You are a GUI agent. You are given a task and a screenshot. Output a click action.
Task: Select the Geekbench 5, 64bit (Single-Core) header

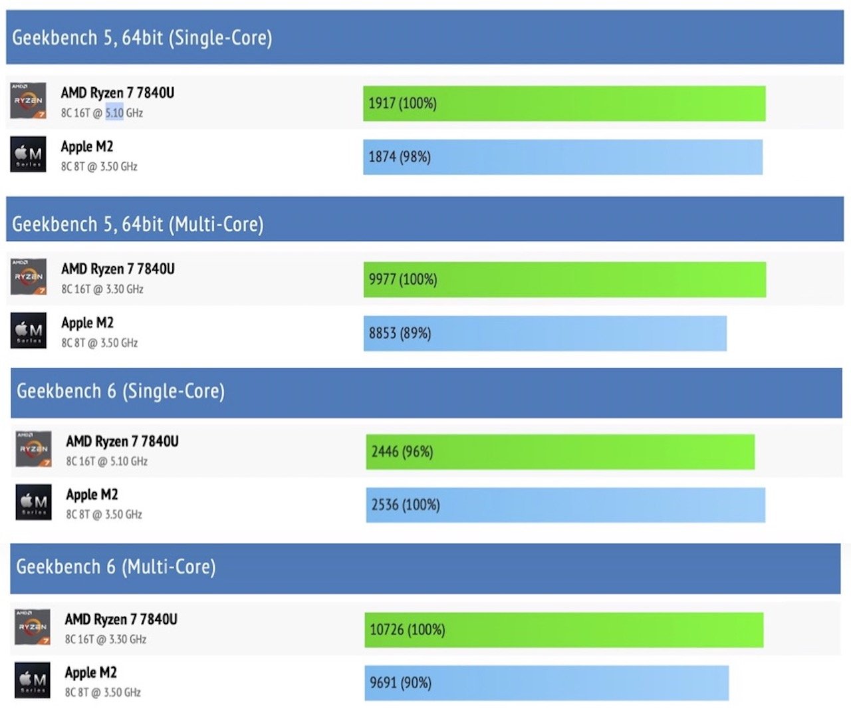point(142,38)
